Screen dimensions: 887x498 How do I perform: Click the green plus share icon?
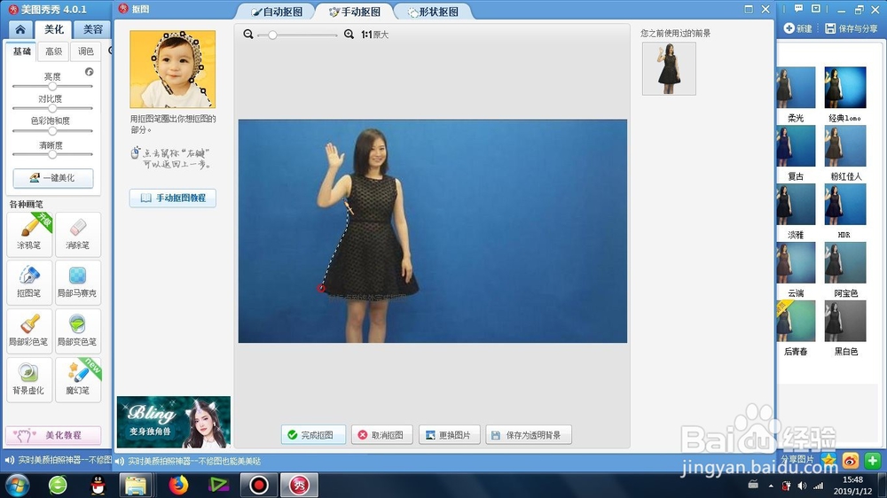pos(872,461)
